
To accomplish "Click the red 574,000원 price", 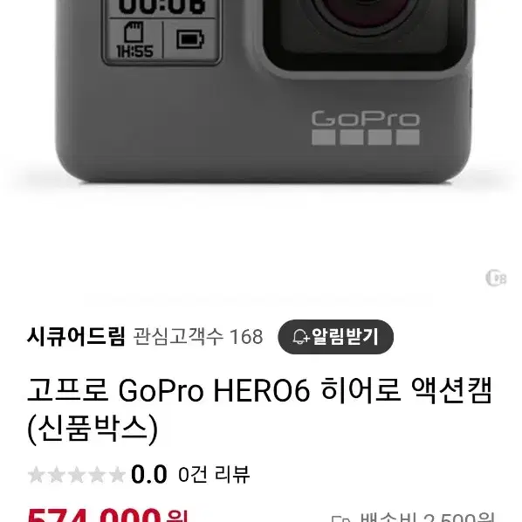I will tap(107, 514).
